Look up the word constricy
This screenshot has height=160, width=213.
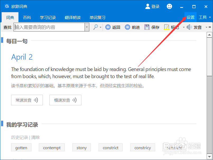143,148
